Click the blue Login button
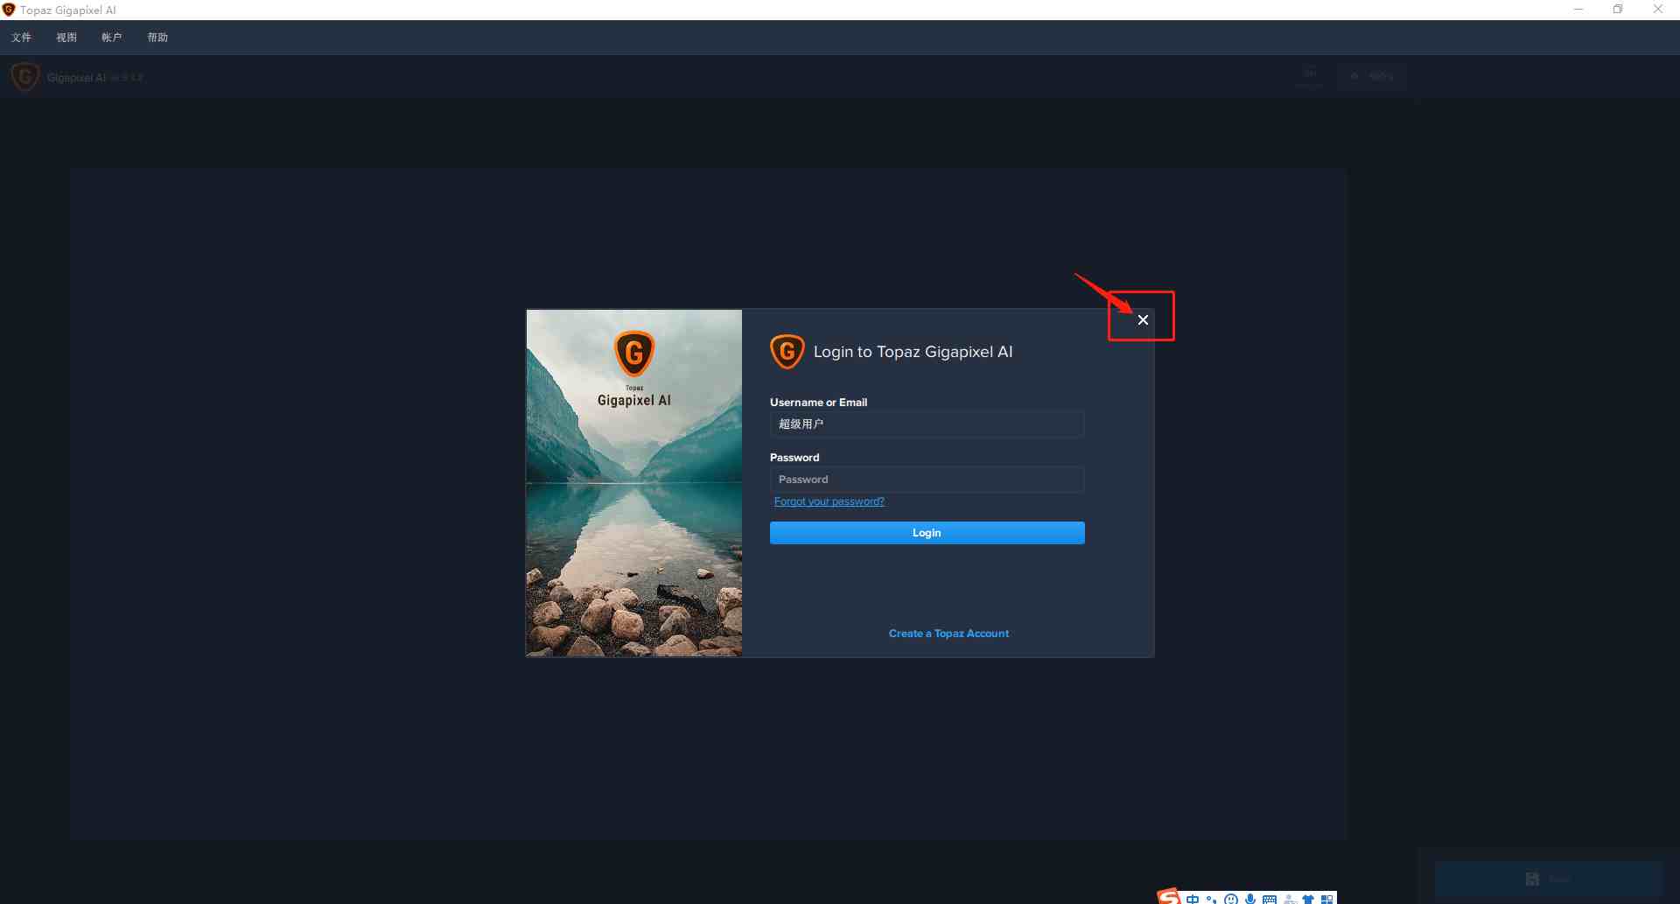1680x904 pixels. coord(927,533)
